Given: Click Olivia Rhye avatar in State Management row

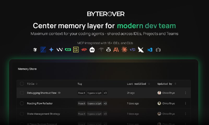Looking at the screenshot, I should coord(159,114).
